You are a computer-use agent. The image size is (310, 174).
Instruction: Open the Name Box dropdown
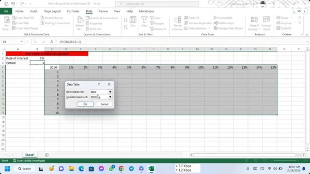pos(21,42)
